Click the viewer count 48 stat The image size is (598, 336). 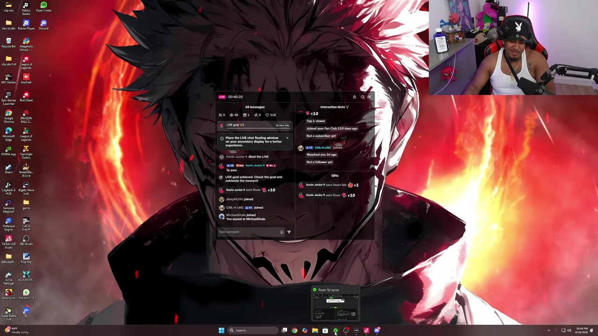click(x=234, y=115)
